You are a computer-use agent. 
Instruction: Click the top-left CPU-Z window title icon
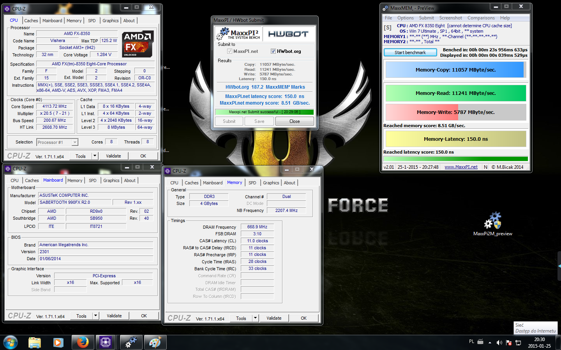click(7, 9)
